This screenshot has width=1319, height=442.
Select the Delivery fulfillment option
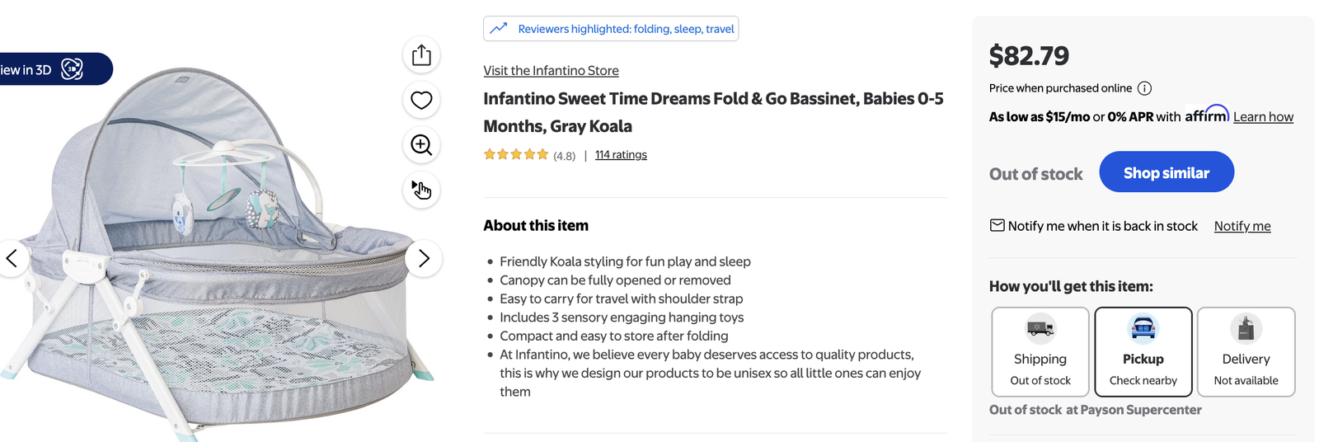coord(1246,352)
